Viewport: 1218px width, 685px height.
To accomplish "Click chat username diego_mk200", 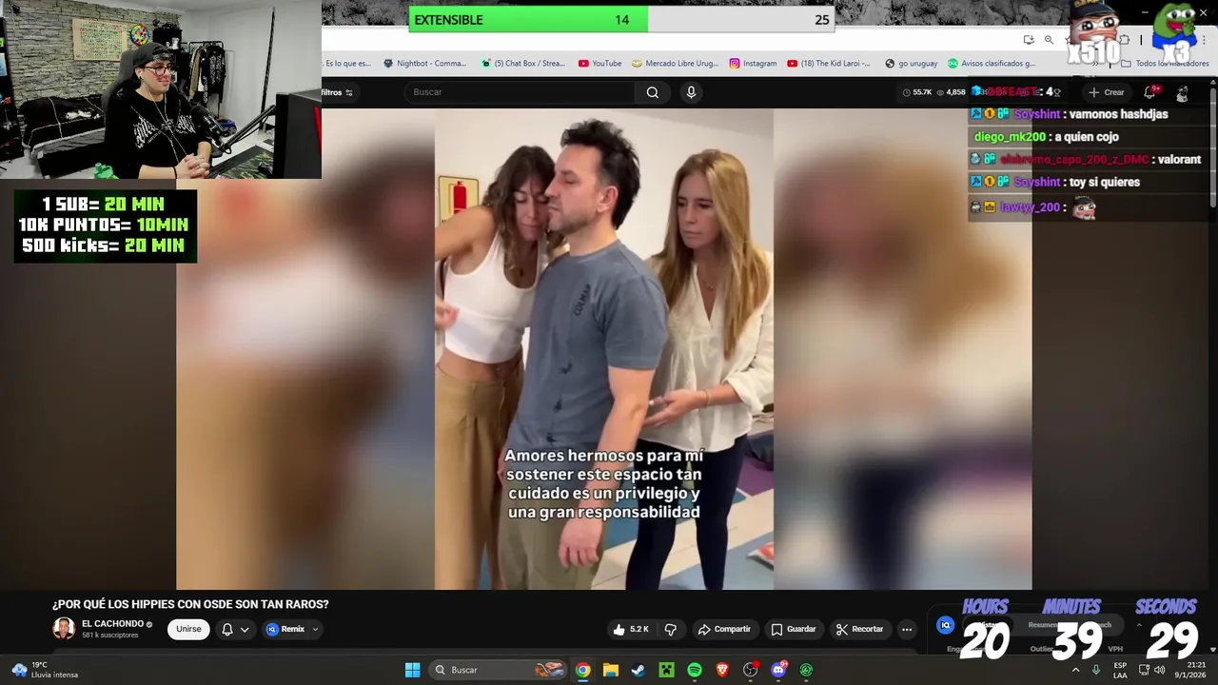I will click(x=1010, y=137).
